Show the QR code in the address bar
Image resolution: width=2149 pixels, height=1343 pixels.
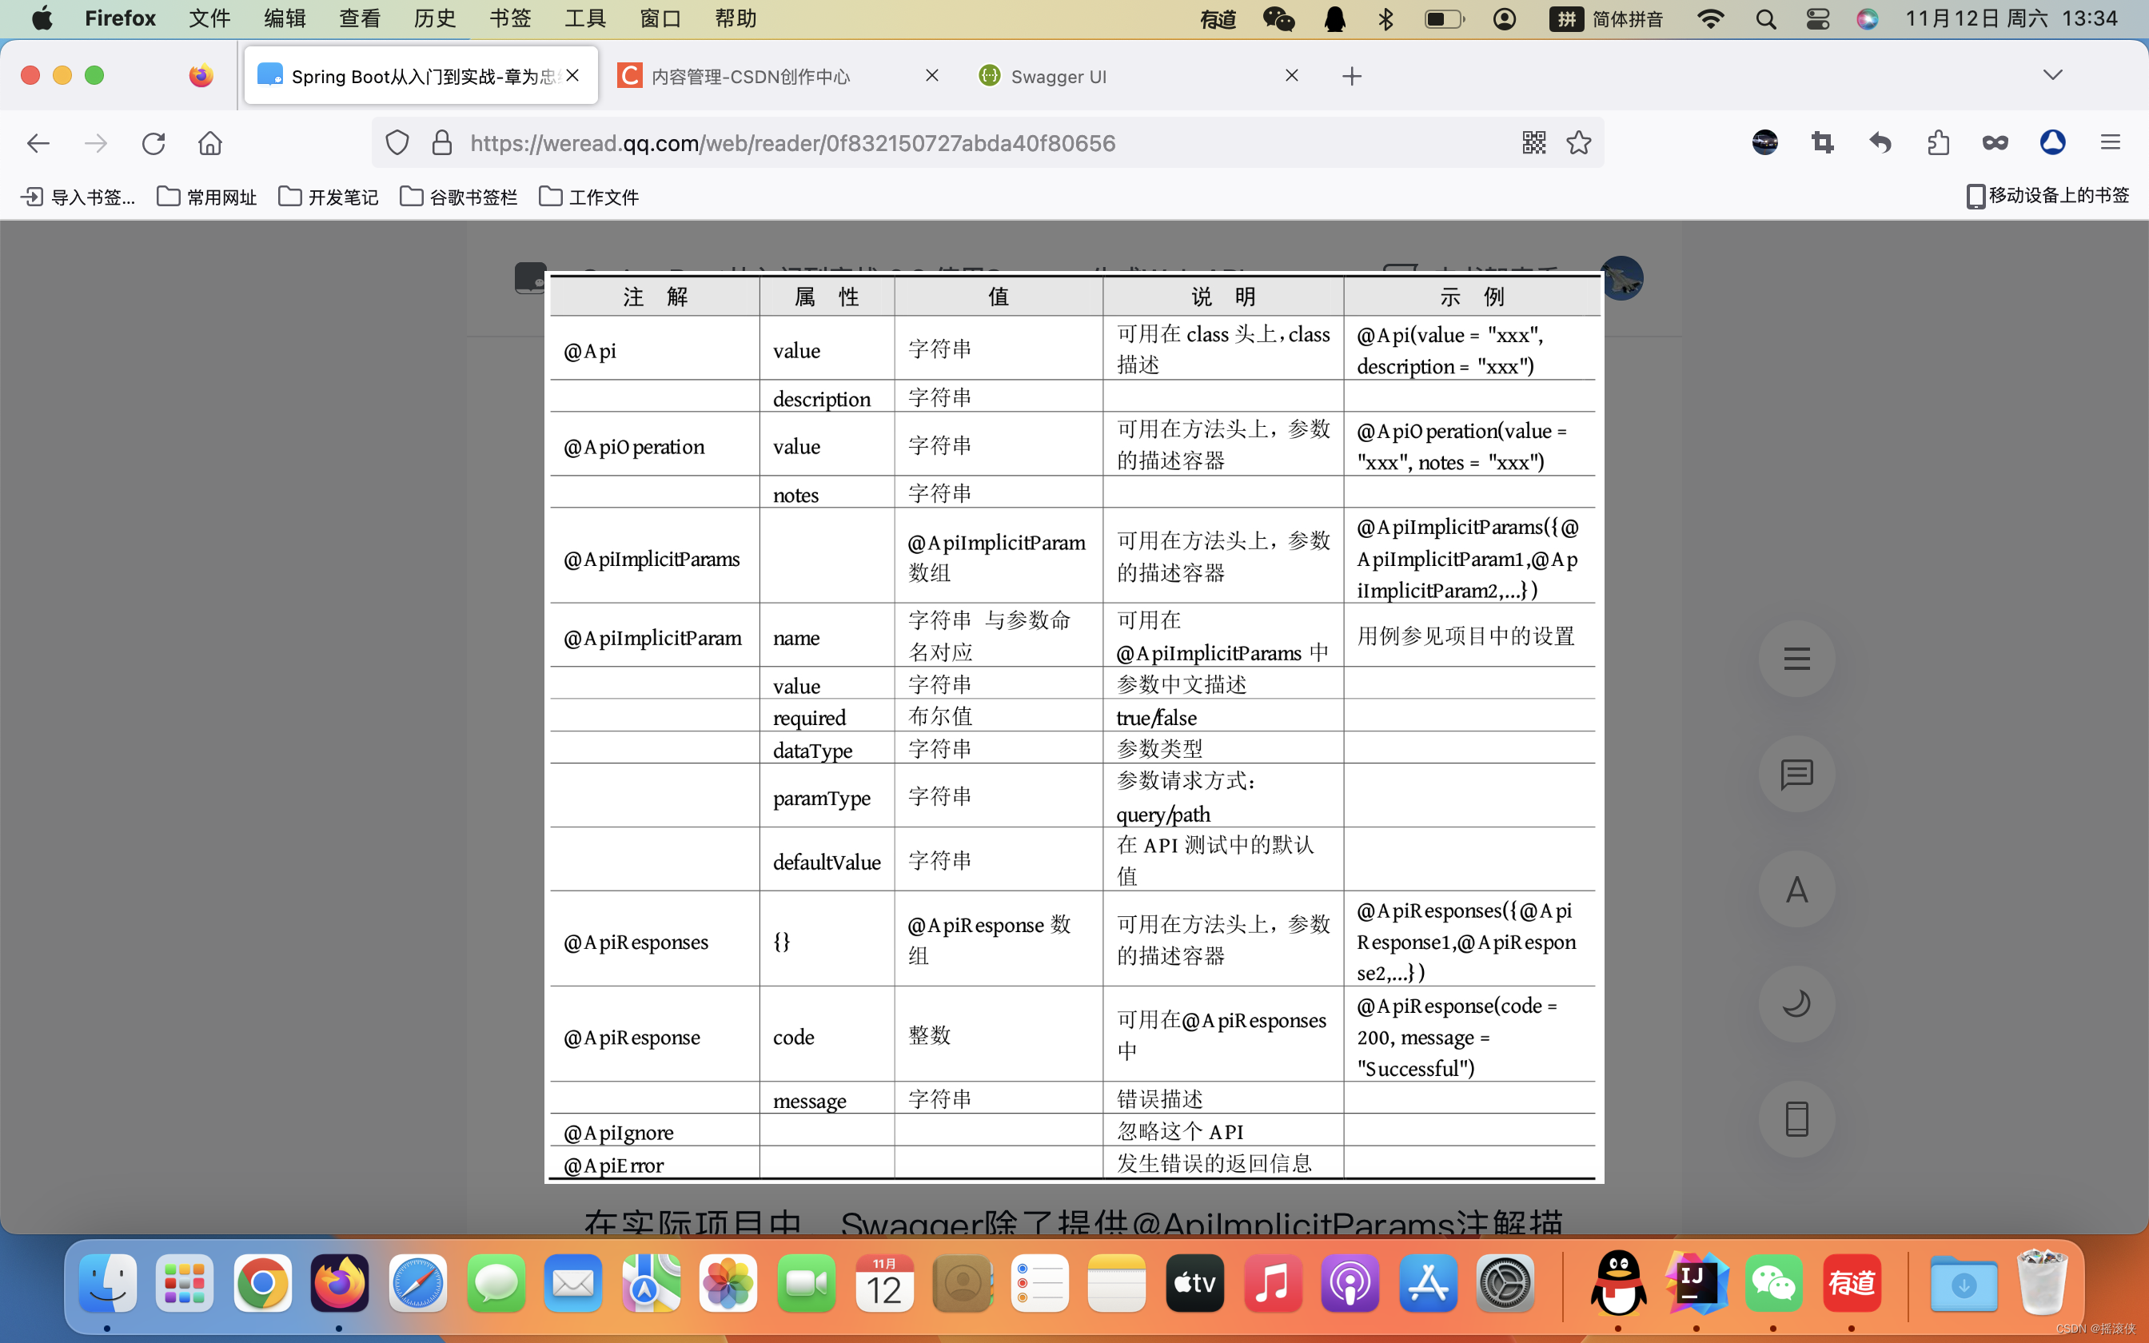point(1534,142)
